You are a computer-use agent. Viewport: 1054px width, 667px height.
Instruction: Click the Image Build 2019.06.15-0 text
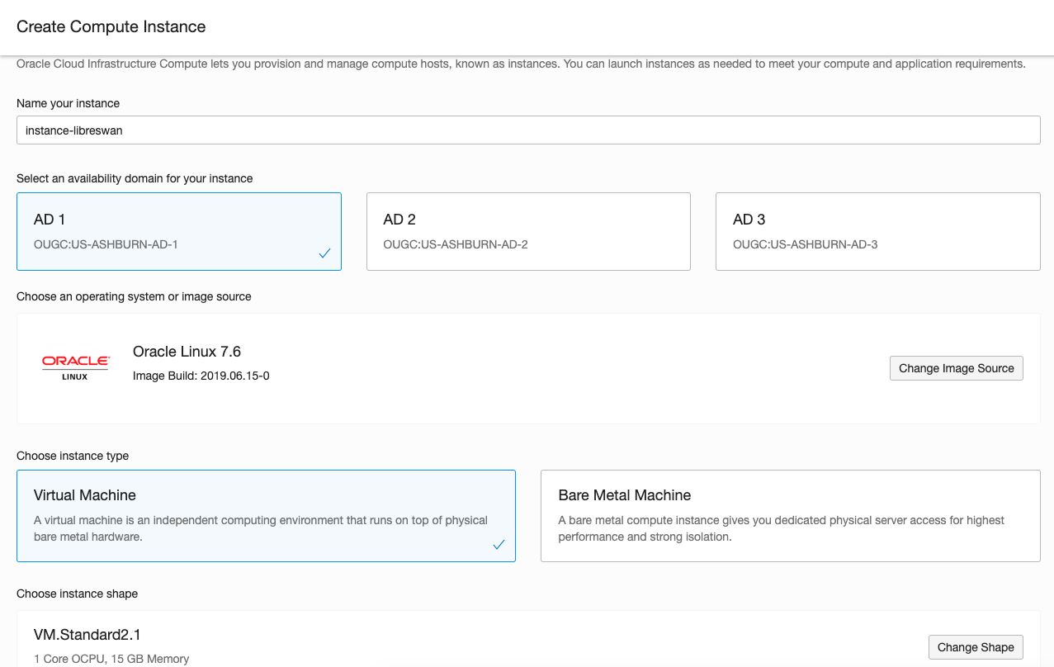point(201,376)
